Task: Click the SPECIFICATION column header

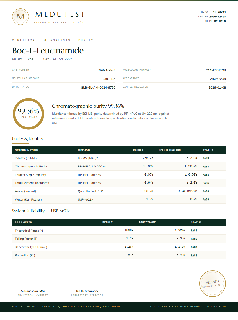Action: (170, 150)
